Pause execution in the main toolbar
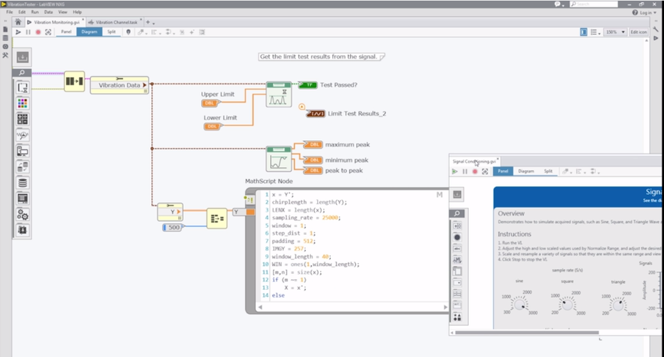The height and width of the screenshot is (357, 664). pos(28,32)
